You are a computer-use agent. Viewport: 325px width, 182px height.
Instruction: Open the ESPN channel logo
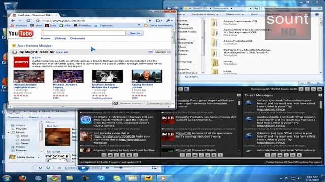[x=21, y=62]
